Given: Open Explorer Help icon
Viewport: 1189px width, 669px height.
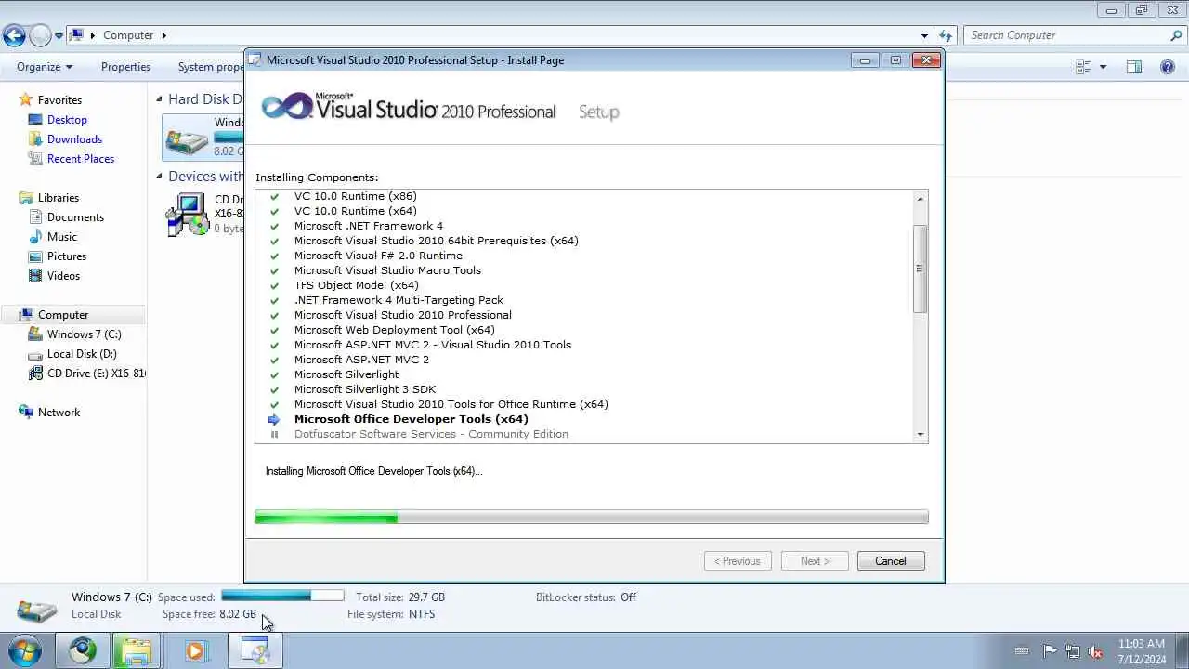Looking at the screenshot, I should coord(1168,67).
